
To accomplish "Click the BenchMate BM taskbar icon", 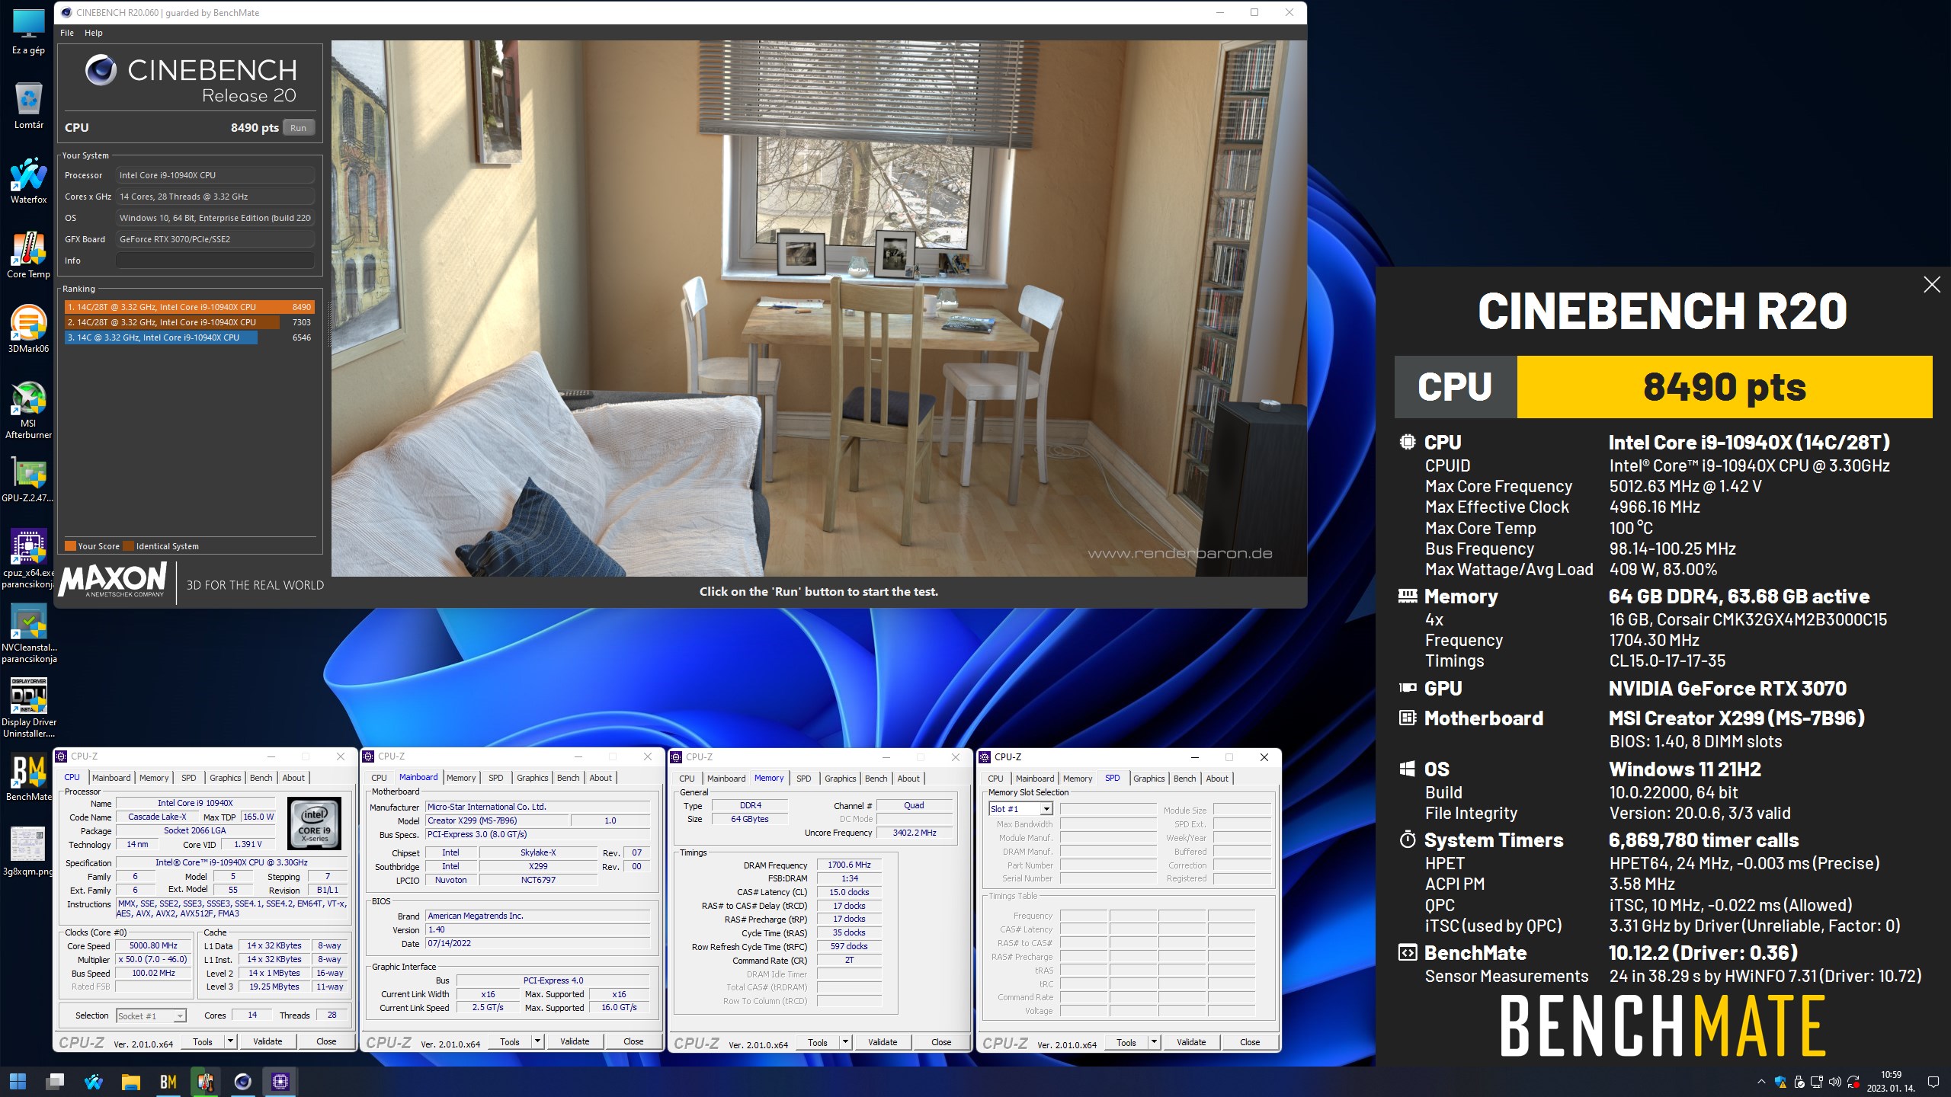I will 168,1081.
